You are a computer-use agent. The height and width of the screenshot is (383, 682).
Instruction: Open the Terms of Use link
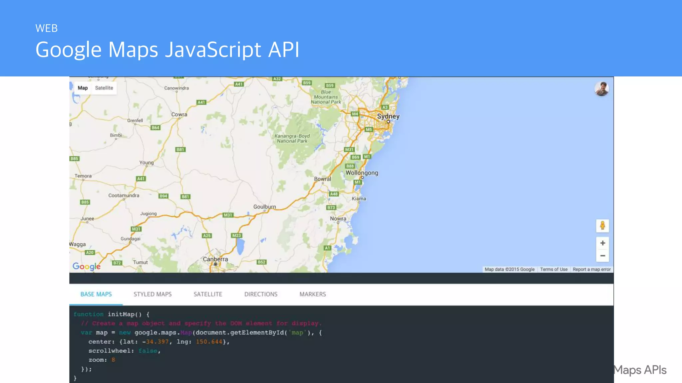tap(554, 269)
